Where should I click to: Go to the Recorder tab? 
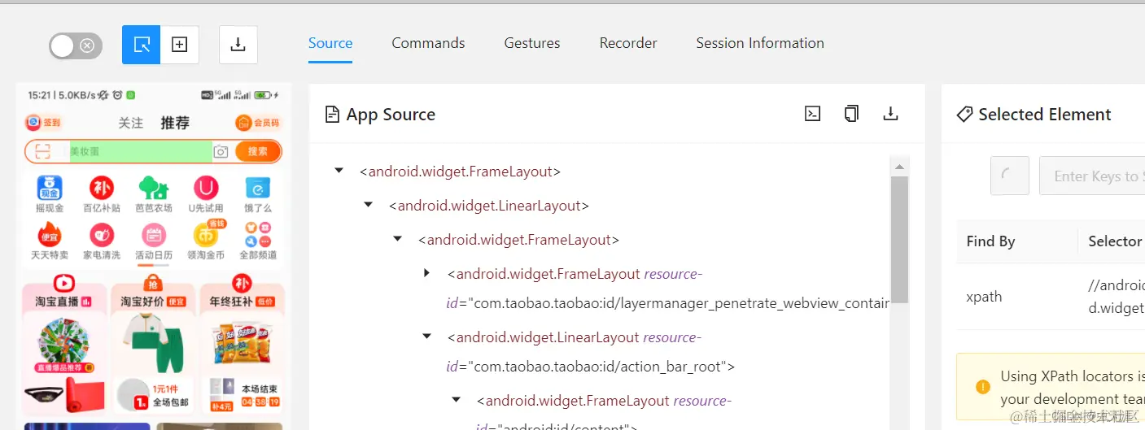[628, 43]
